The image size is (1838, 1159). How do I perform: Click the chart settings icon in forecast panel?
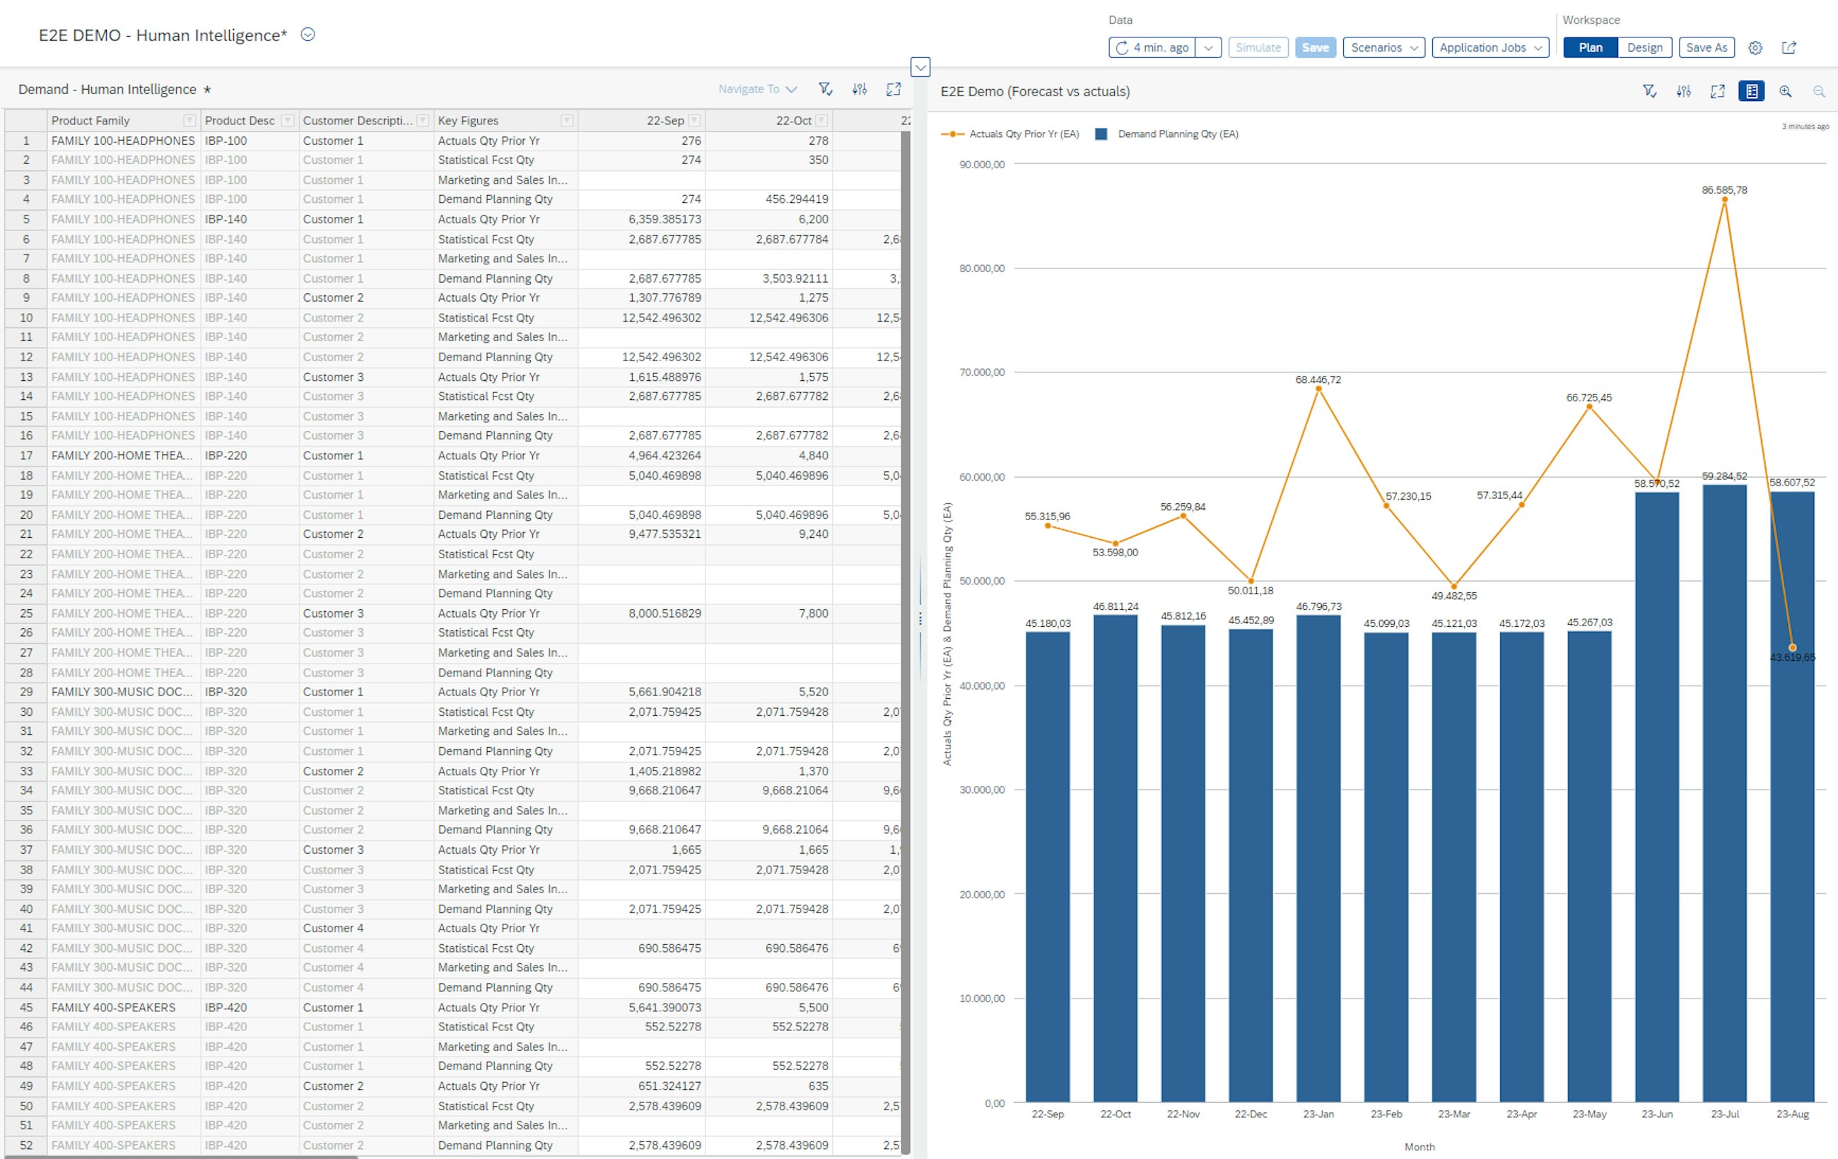(x=1683, y=90)
